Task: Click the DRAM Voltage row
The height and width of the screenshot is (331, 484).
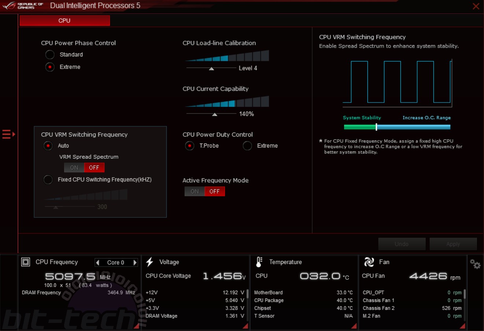Action: tap(195, 316)
